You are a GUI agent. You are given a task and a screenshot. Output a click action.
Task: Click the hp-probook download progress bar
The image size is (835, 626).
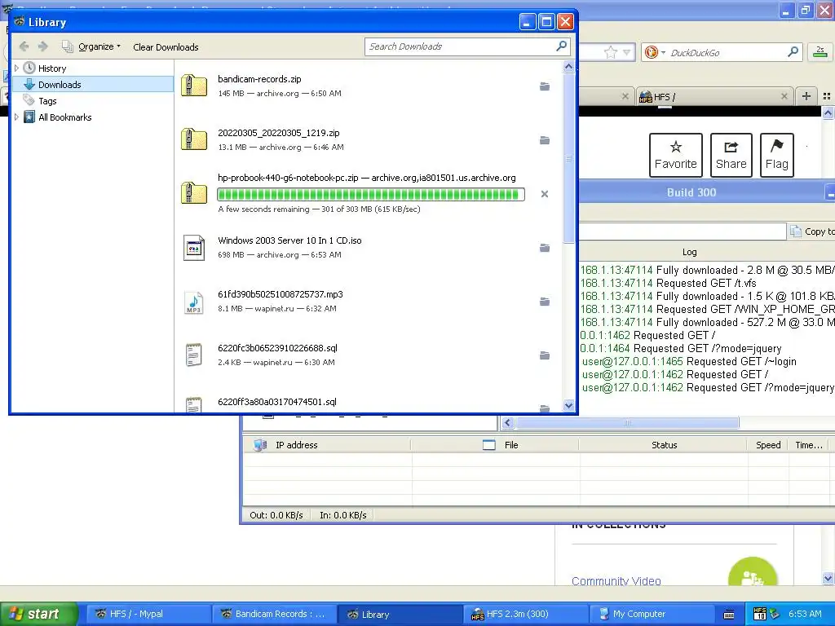tap(371, 194)
